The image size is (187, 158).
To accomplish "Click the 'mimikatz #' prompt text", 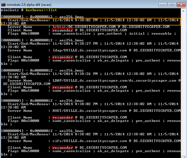I will [x=12, y=10].
